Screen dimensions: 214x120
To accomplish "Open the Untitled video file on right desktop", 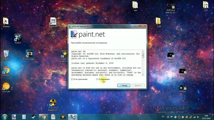I will tap(183, 89).
